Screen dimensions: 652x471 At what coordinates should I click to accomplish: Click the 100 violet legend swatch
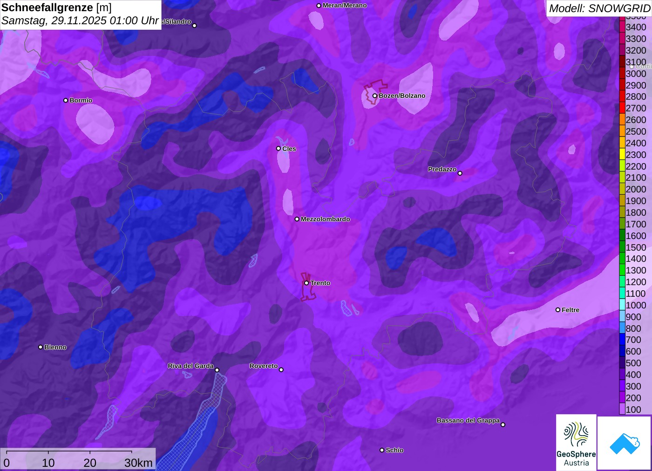coord(622,409)
